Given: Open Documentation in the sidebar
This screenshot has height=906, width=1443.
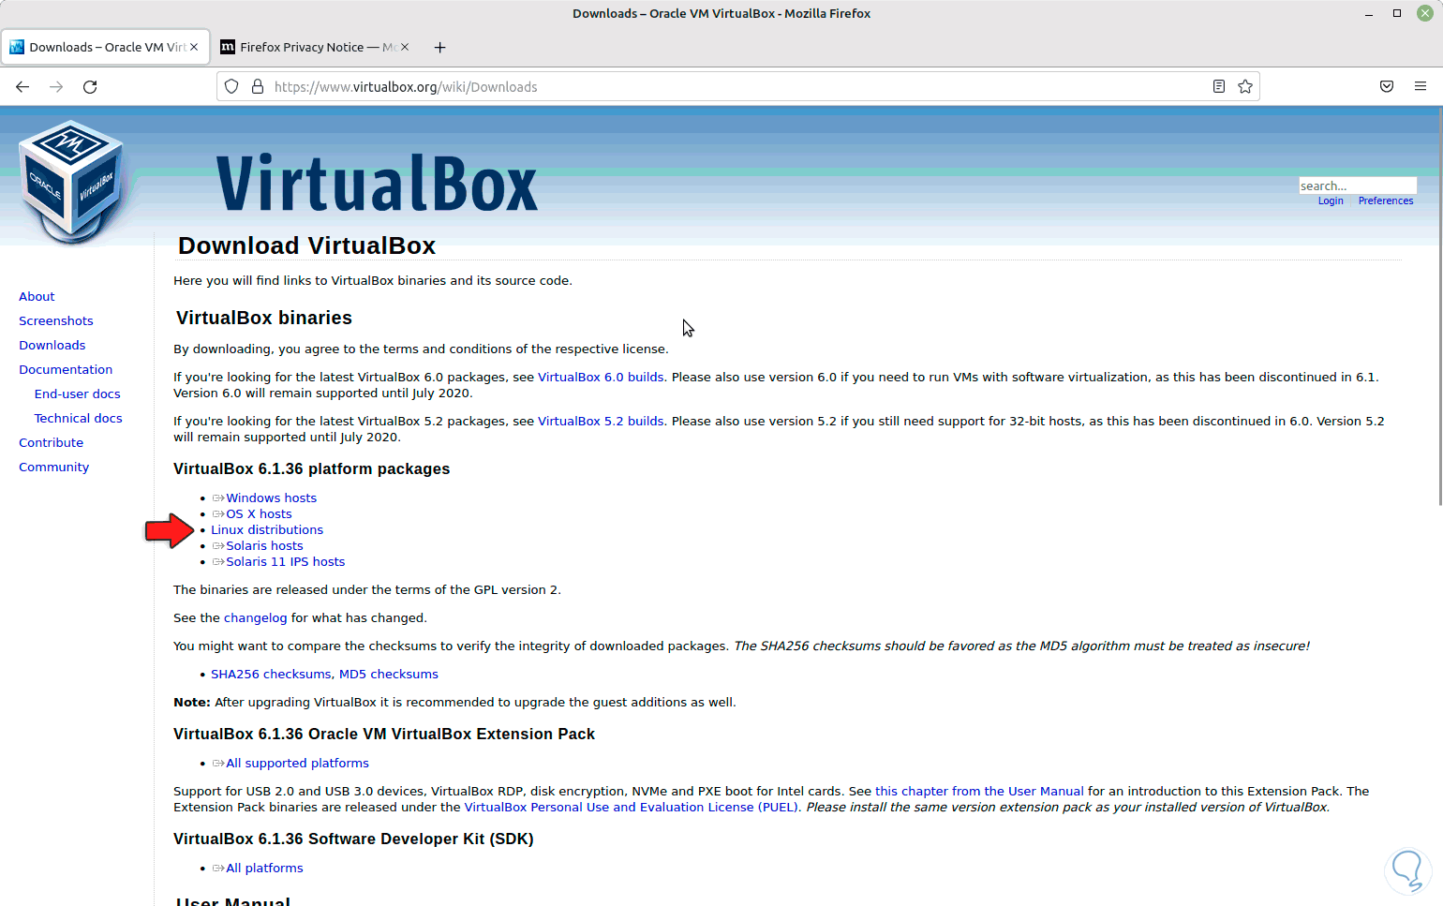Looking at the screenshot, I should (66, 370).
